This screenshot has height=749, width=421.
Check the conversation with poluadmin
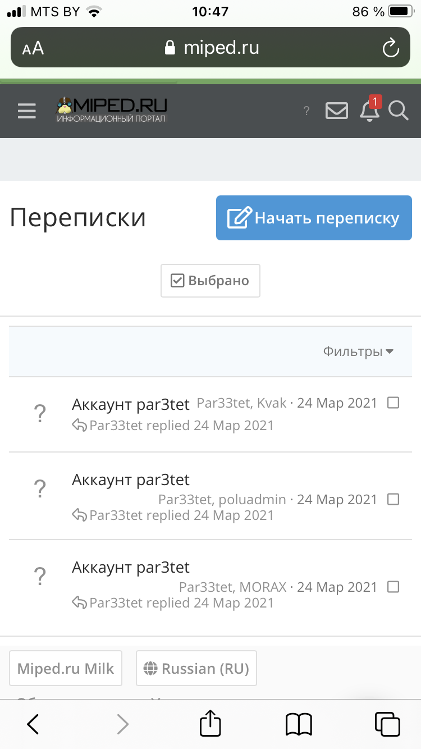click(393, 499)
